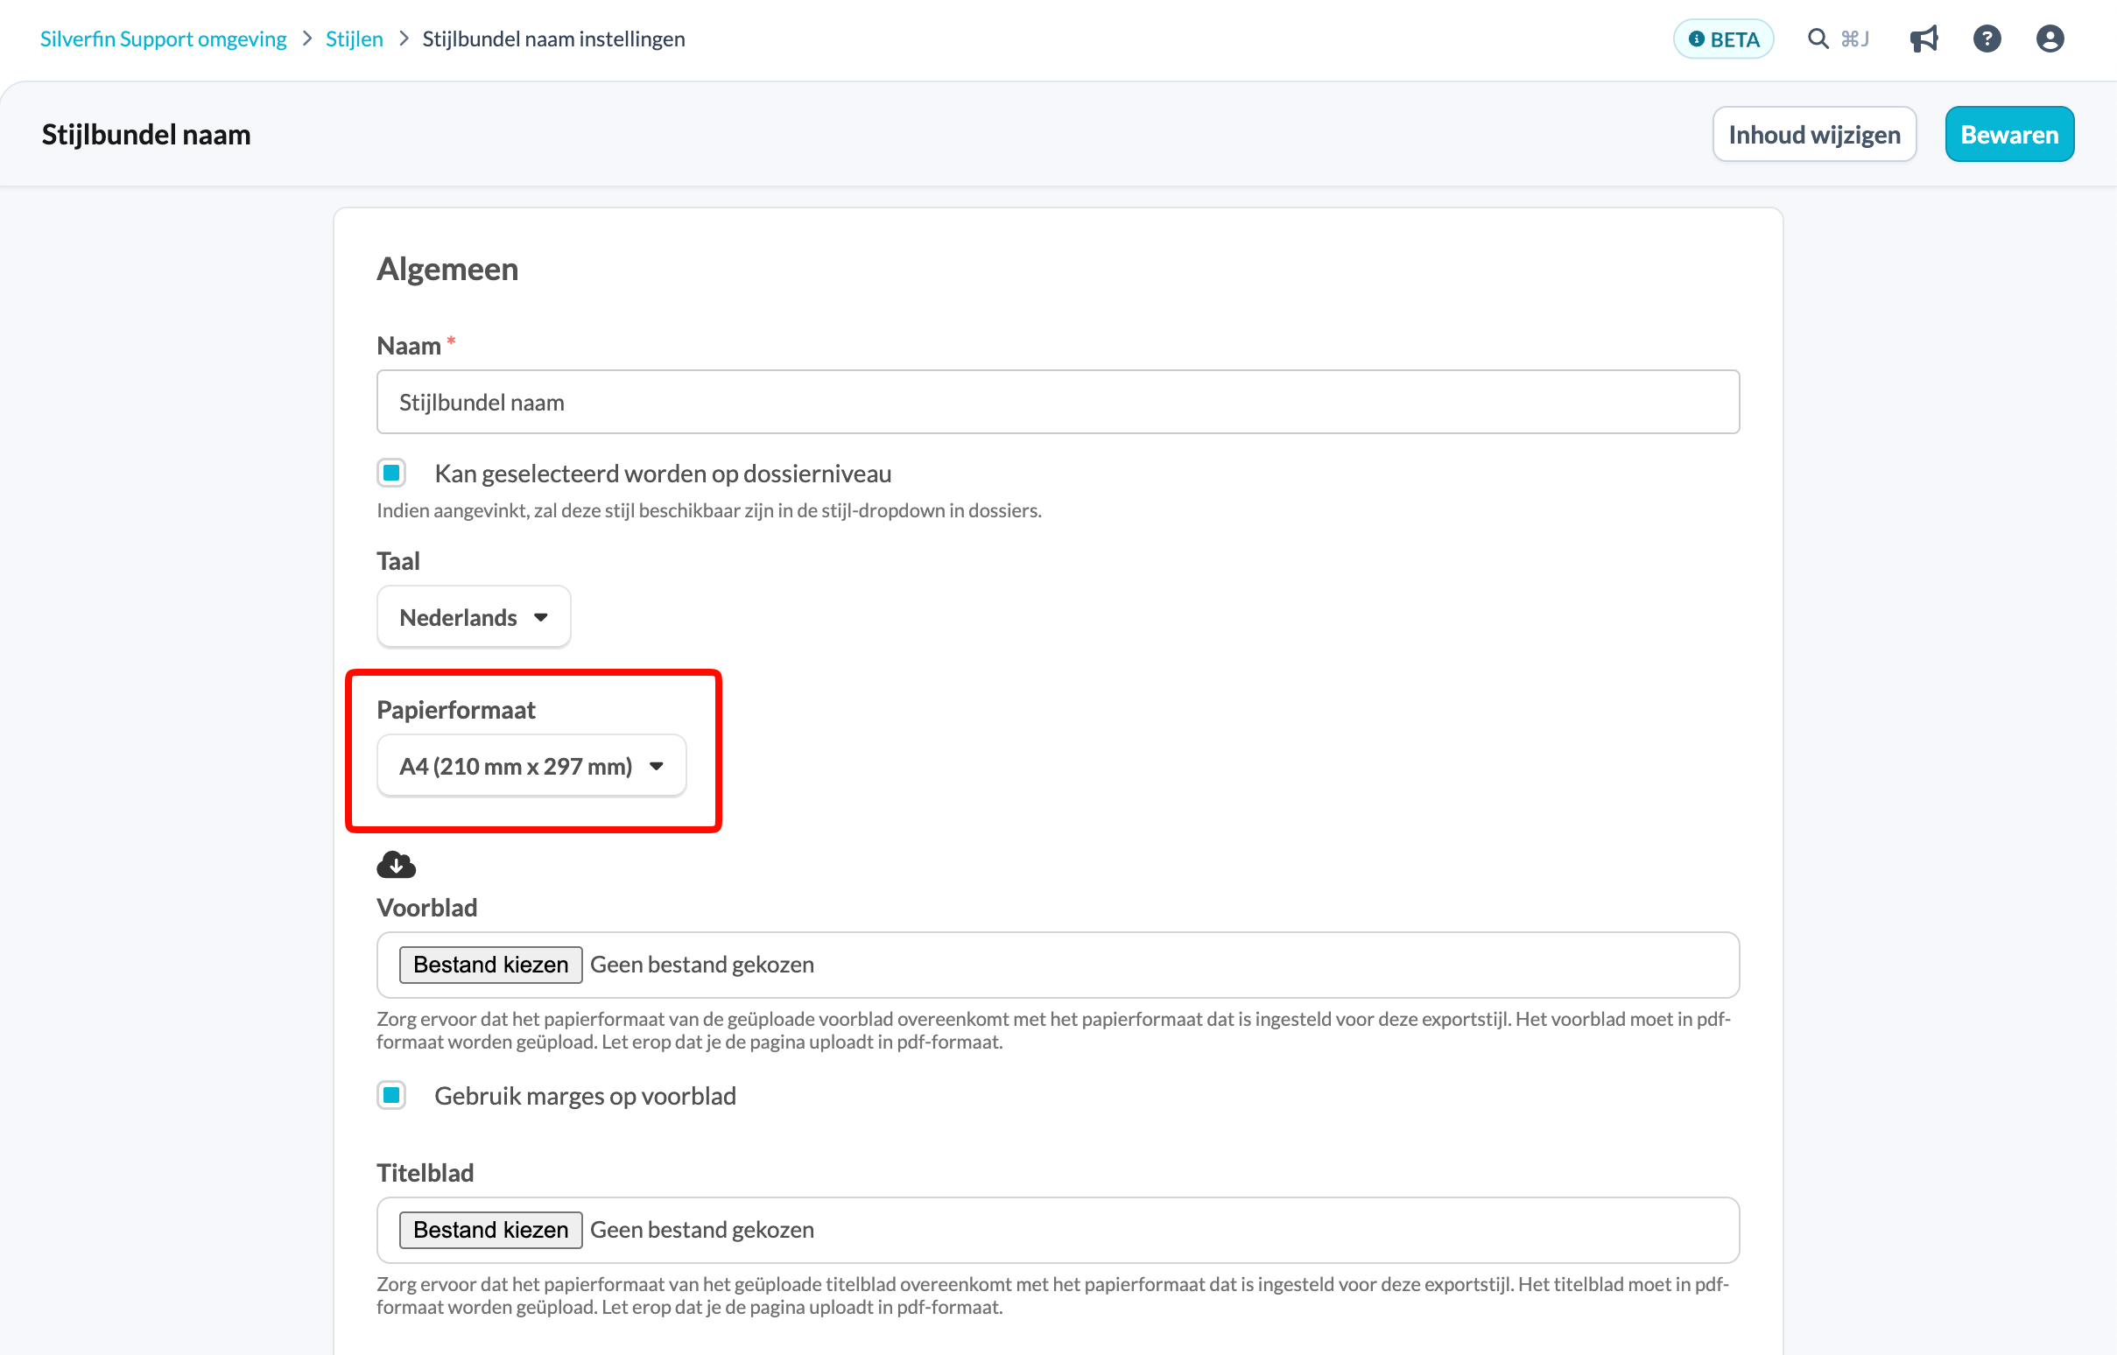Click the cloud download icon above Voorblad
The width and height of the screenshot is (2117, 1355).
click(396, 865)
